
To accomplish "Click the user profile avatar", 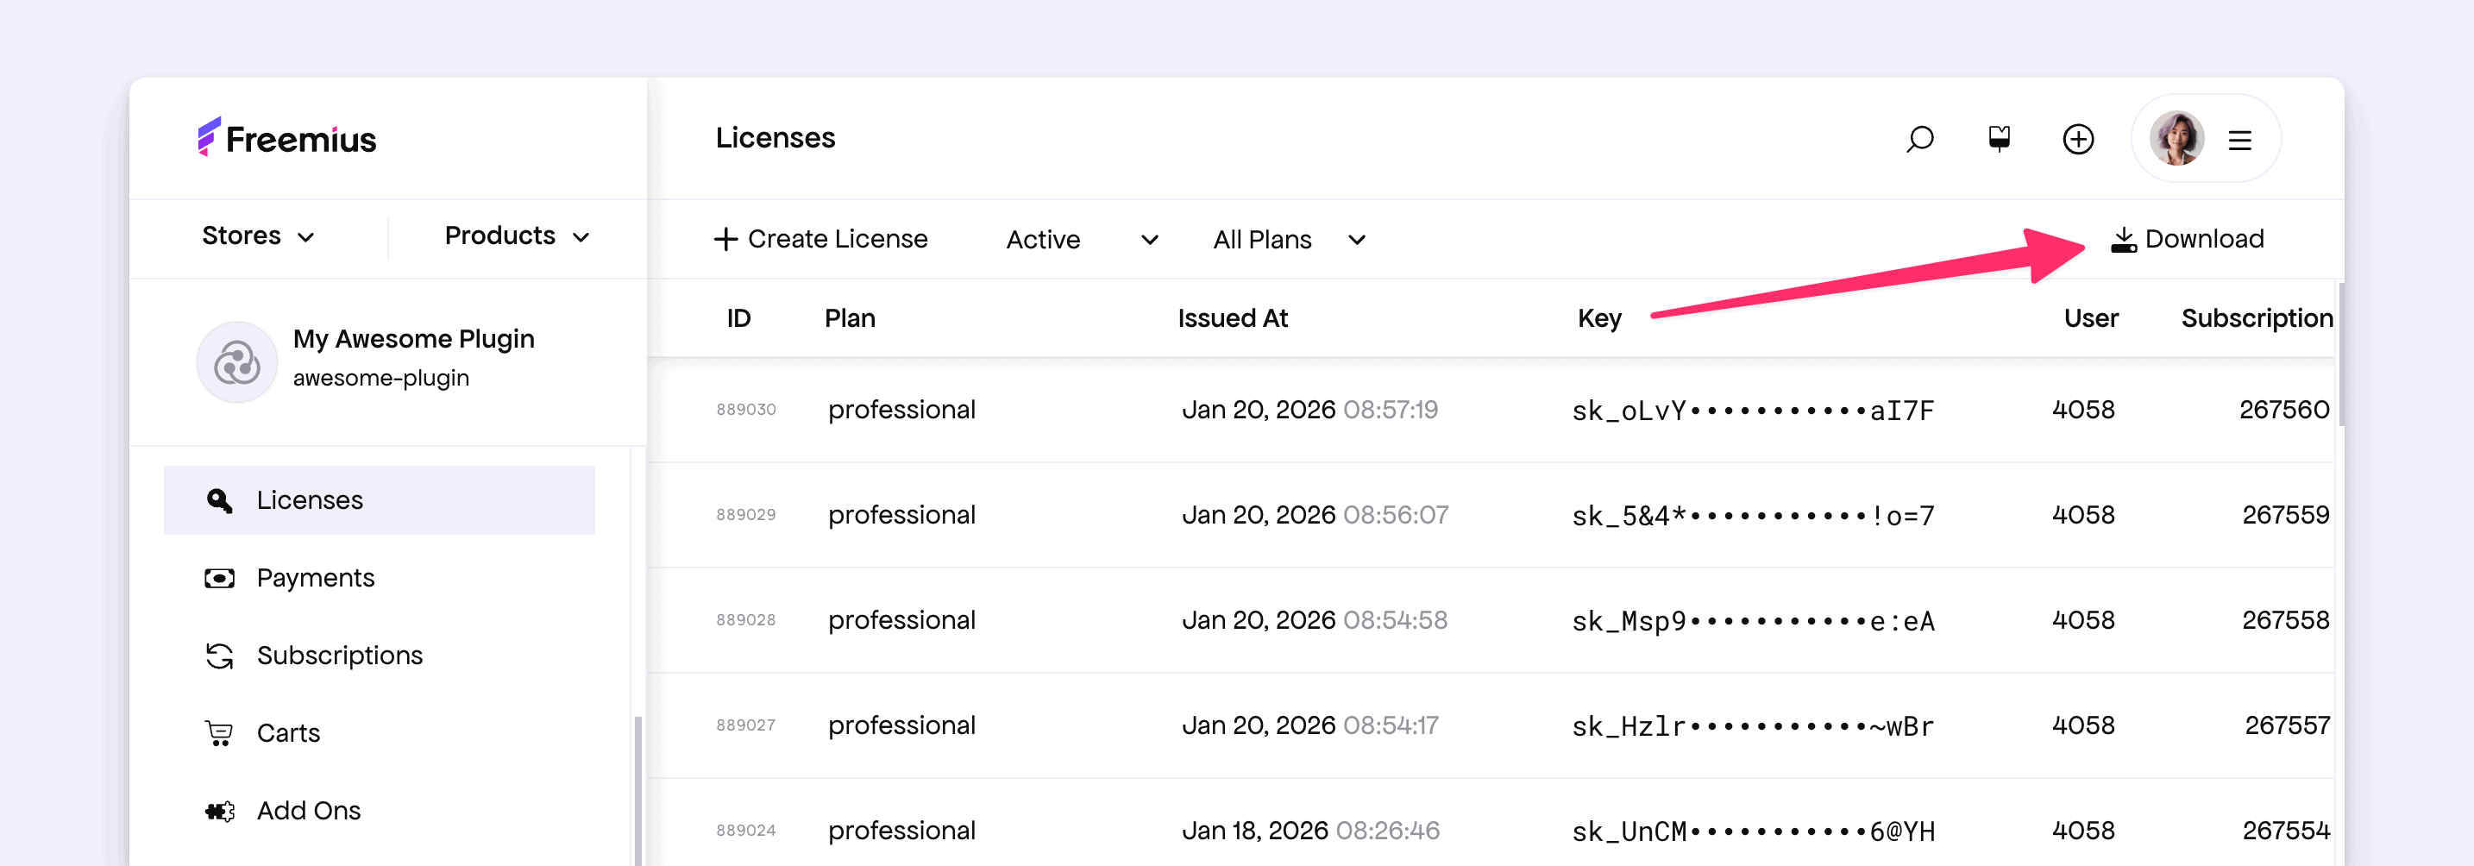I will (x=2176, y=139).
